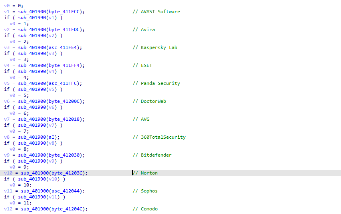Click the 'v0 = 5;' statement
341x214 pixels.
click(19, 95)
